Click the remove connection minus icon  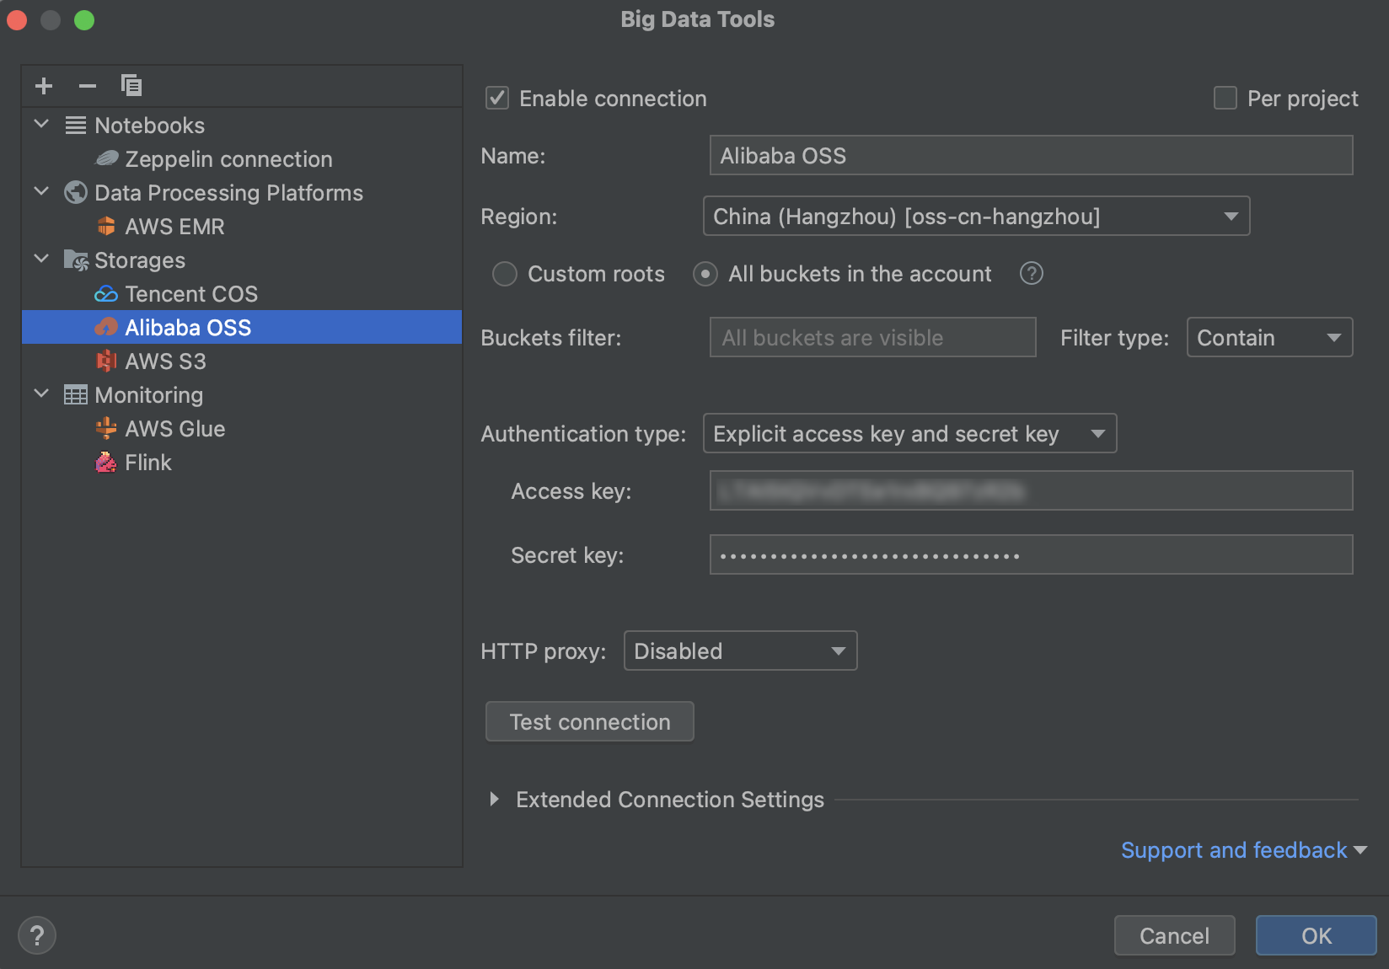click(x=86, y=85)
